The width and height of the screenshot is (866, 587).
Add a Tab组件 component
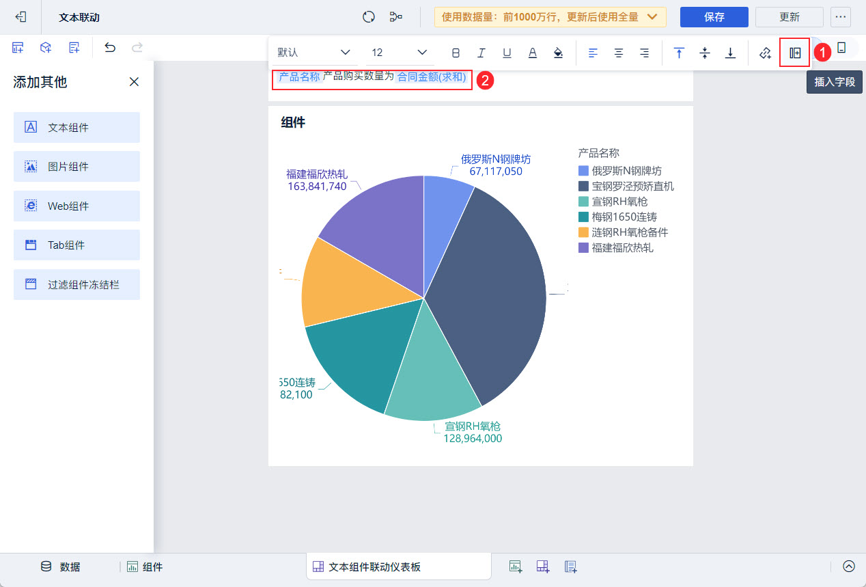pyautogui.click(x=76, y=245)
